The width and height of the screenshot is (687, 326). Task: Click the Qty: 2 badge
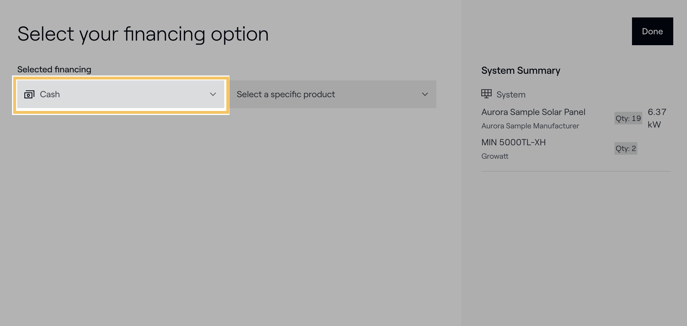626,148
